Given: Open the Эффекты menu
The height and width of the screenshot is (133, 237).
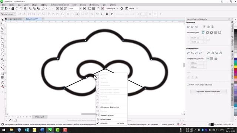Looking at the screenshot, I should point(44,5).
